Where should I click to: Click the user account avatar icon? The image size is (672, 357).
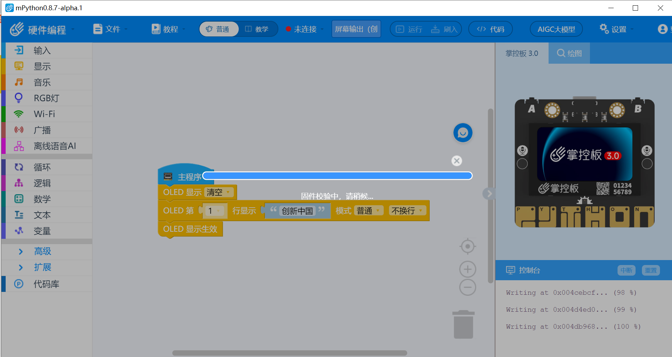(662, 29)
